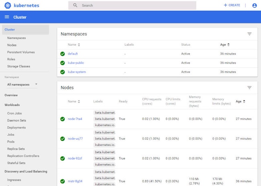The height and width of the screenshot is (186, 261).
Task: Open the Namespaces filter icon
Action: pos(249,34)
